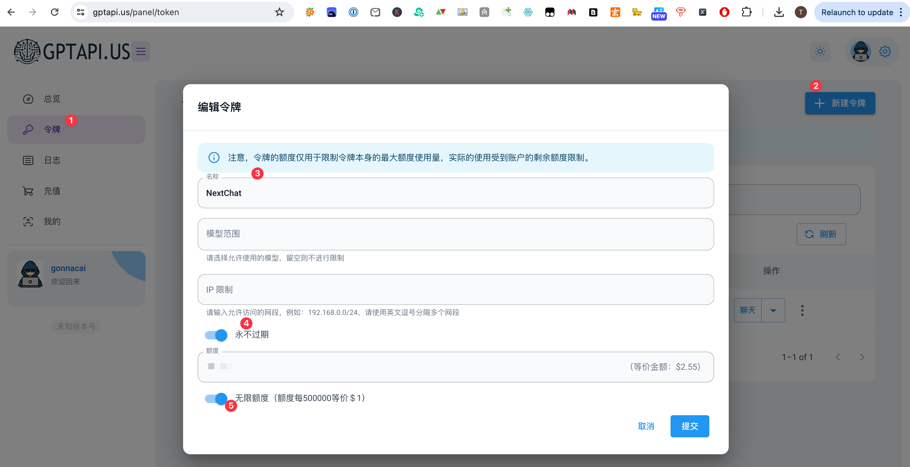Switch theme with the sun icon
910x467 pixels.
820,51
